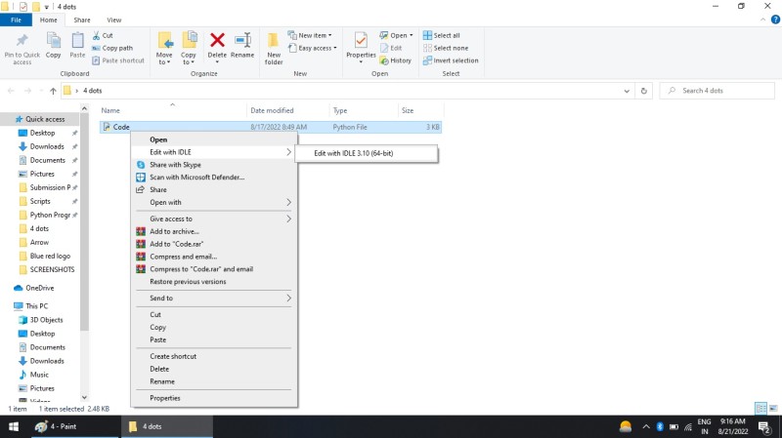Switch to the View ribbon tab
Screen dimensions: 782x438
coord(114,20)
